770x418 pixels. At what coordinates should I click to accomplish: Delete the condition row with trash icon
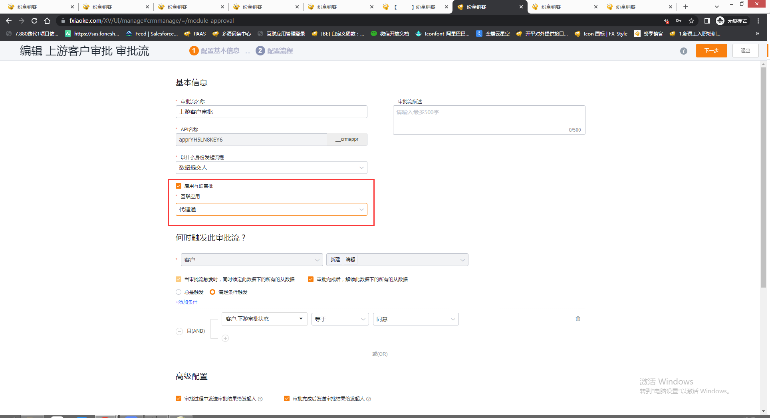[x=577, y=319]
